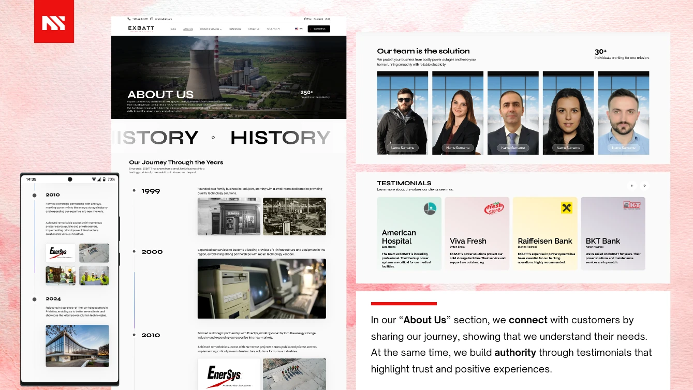Open the vintage computers photo under 2000
This screenshot has width=693, height=390.
point(262,289)
